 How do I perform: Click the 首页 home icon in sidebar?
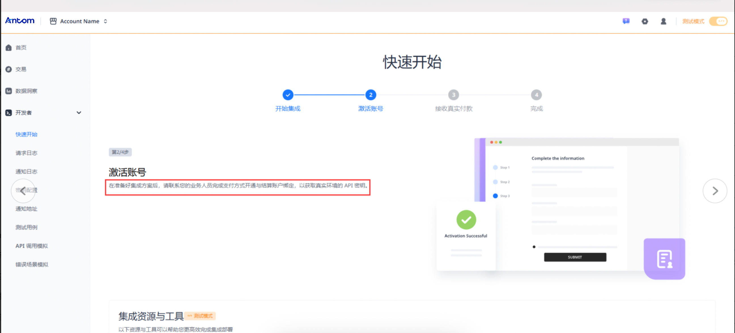point(9,47)
